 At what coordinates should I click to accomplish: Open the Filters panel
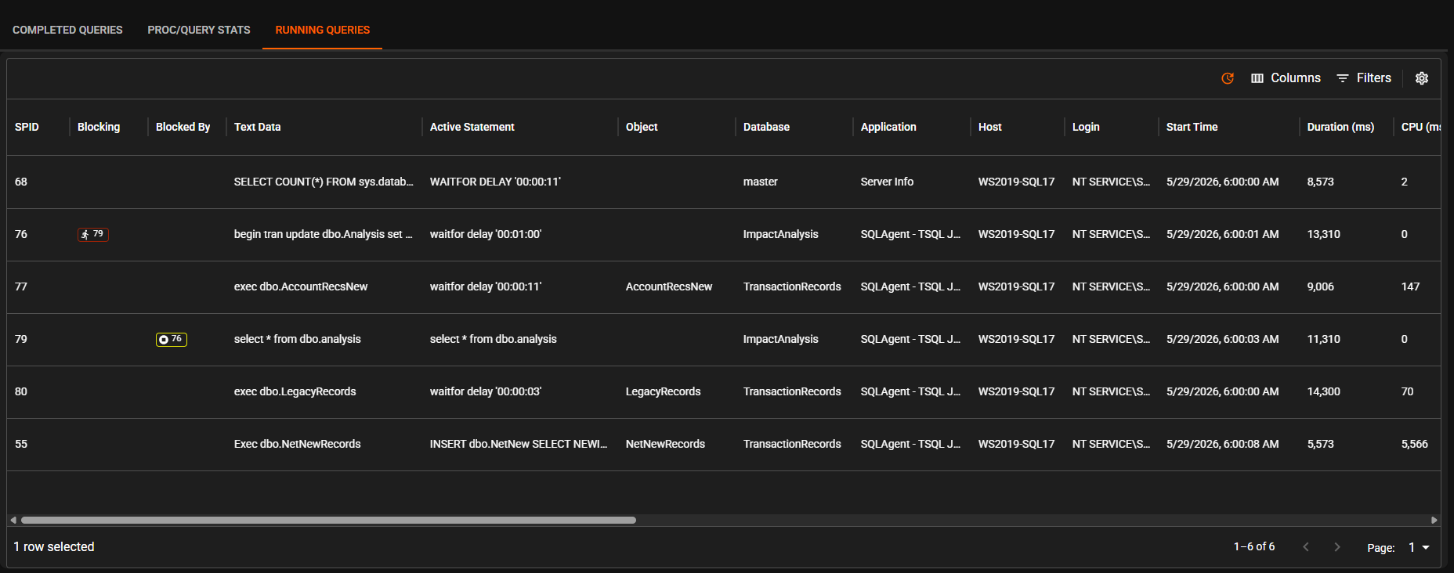(1364, 78)
